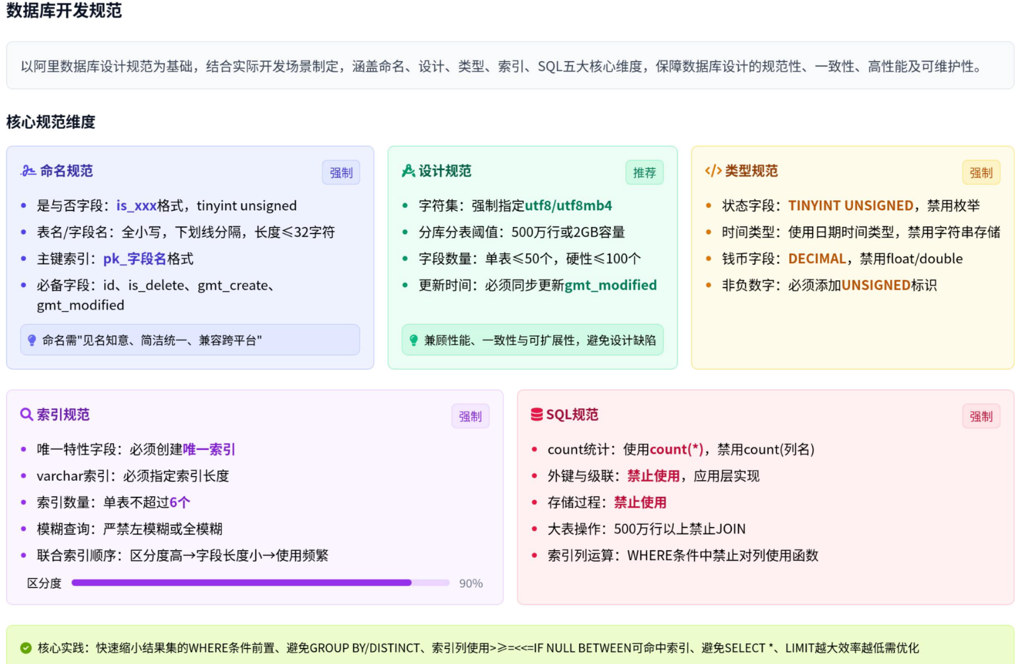Click the is_xxx highlighted text
1026x664 pixels.
pos(136,206)
